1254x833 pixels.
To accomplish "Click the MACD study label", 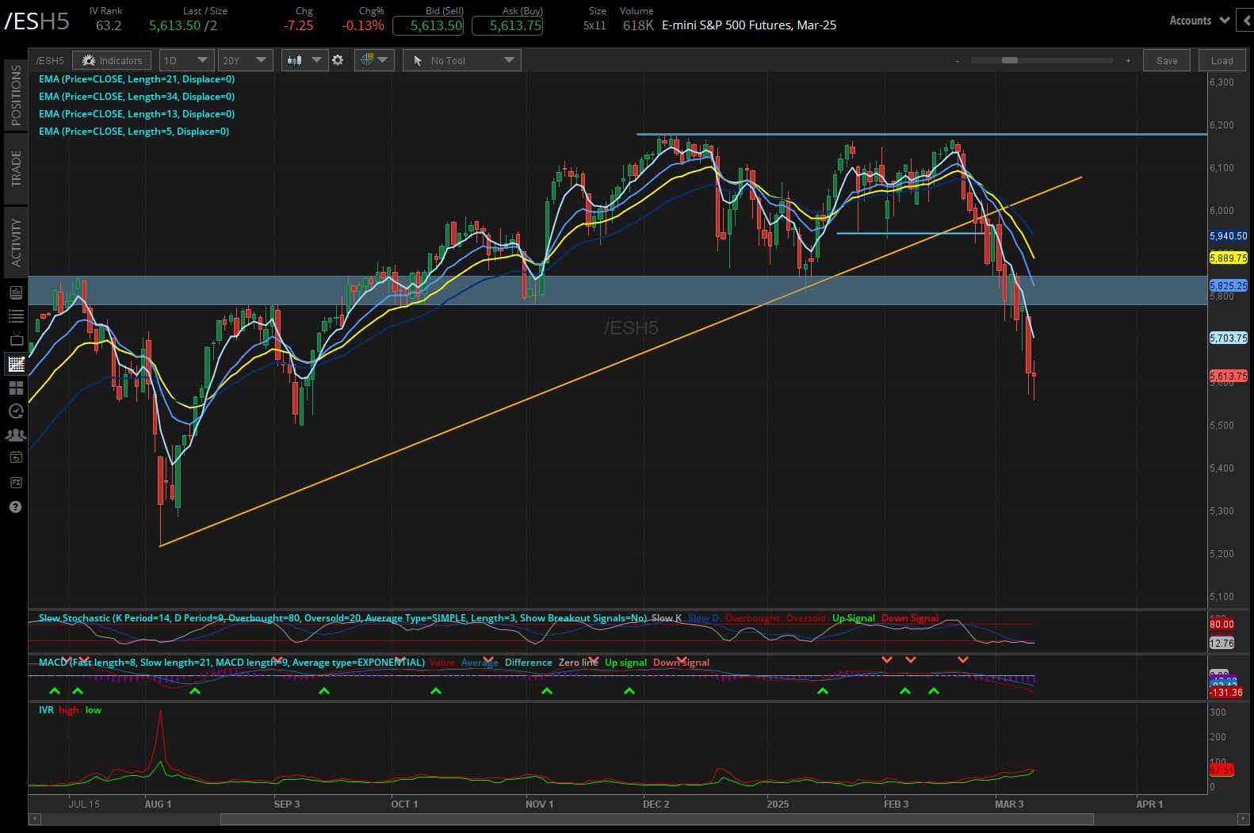I will pos(231,663).
